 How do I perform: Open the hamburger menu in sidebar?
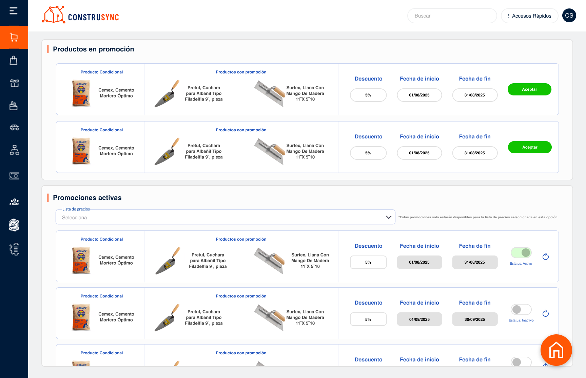14,11
